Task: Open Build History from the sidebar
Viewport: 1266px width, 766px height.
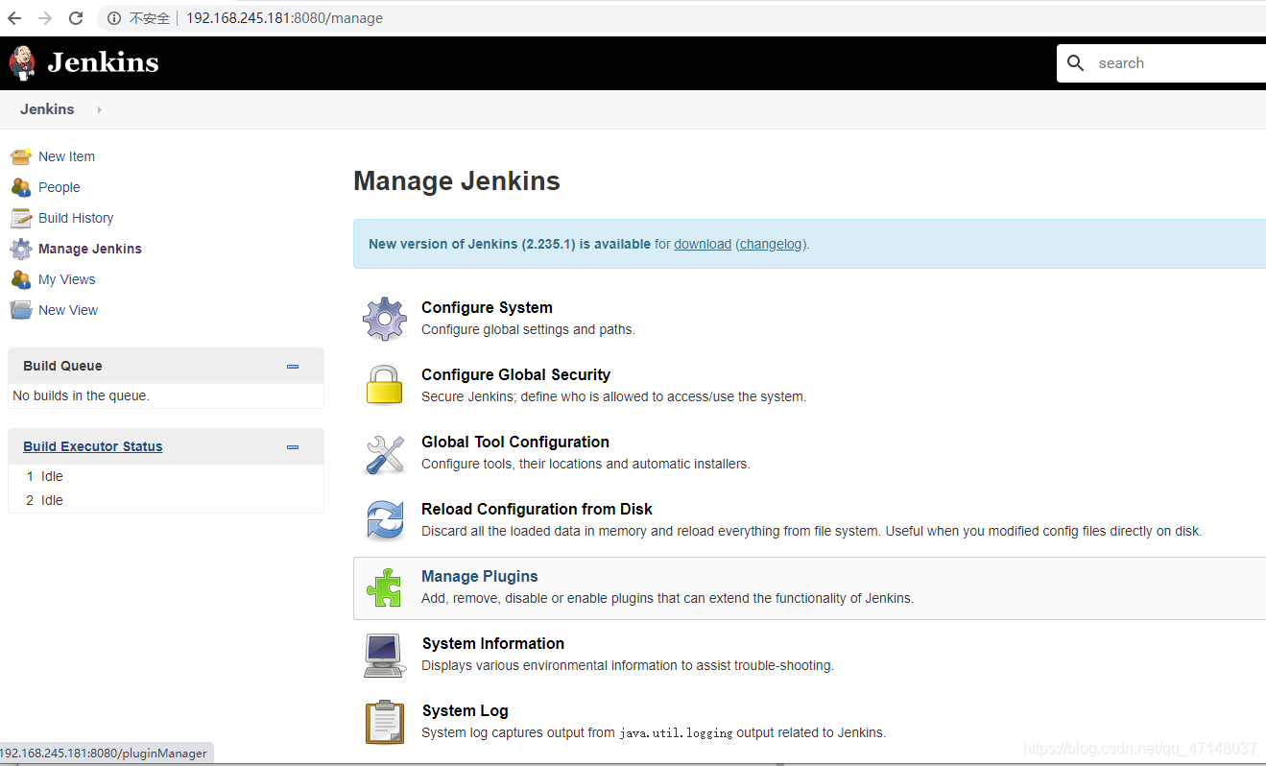Action: [76, 218]
